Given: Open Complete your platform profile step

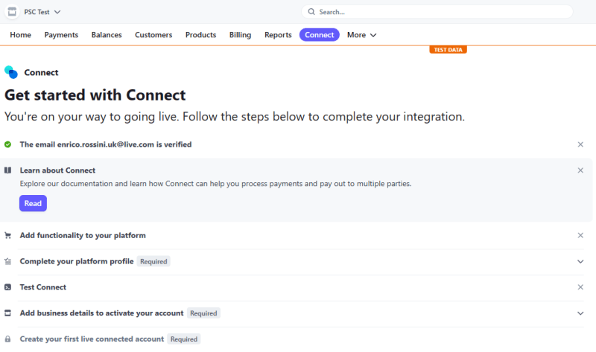Looking at the screenshot, I should point(77,261).
